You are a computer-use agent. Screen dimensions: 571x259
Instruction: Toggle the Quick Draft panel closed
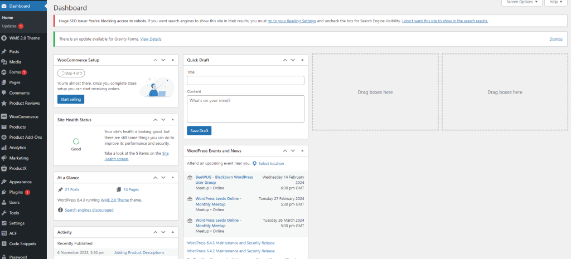(x=302, y=60)
